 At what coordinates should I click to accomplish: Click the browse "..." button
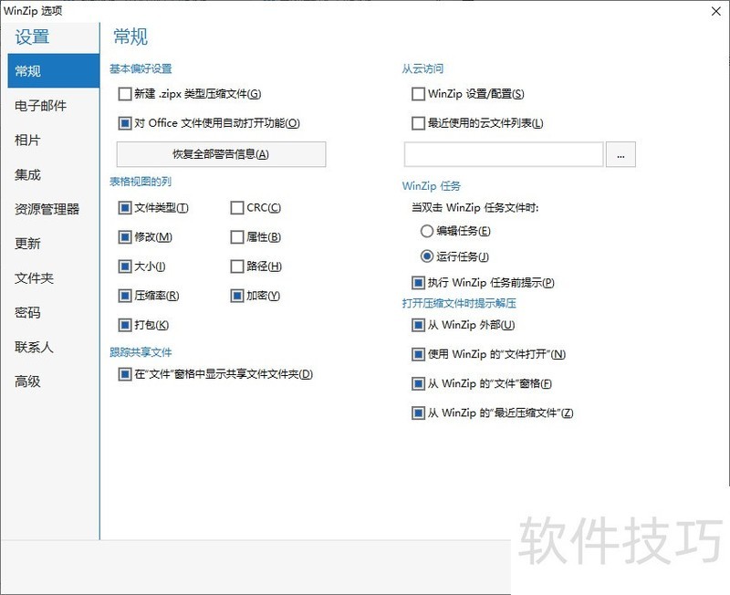pyautogui.click(x=620, y=154)
